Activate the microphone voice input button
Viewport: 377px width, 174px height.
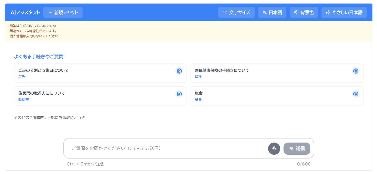tap(274, 149)
